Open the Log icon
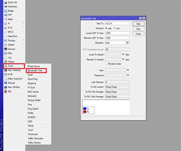 (x=6, y=57)
